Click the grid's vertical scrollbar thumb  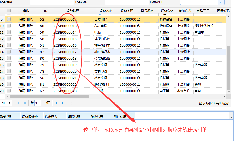click(x=229, y=68)
